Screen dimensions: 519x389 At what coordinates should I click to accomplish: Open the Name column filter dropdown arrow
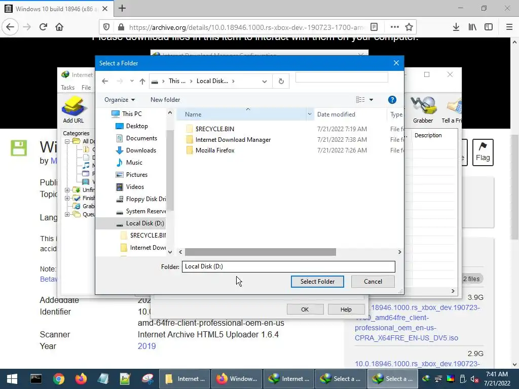click(x=310, y=114)
